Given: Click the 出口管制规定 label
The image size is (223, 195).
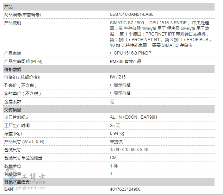Looking at the screenshot, I should (17, 118).
